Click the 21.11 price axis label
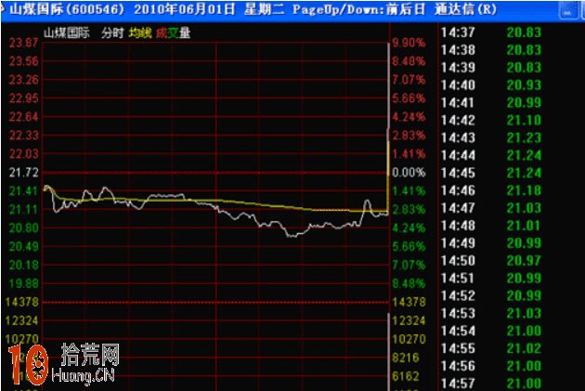Screen dimensions: 585x391 tap(23, 210)
